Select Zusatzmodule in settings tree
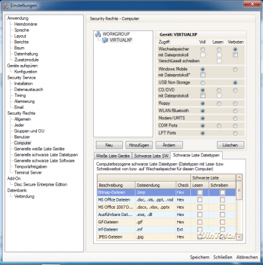 (26, 60)
